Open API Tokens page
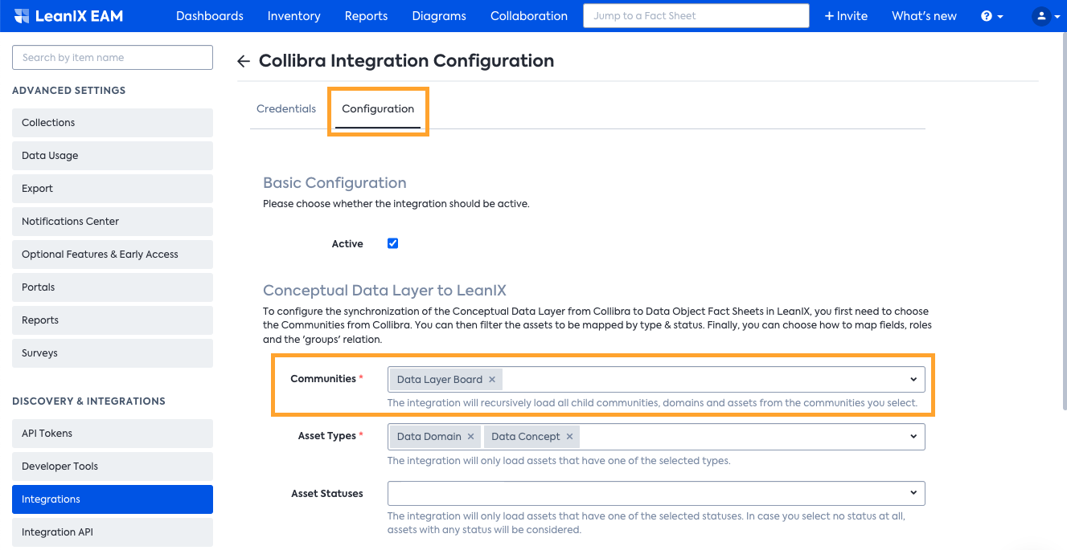The image size is (1067, 550). 113,434
